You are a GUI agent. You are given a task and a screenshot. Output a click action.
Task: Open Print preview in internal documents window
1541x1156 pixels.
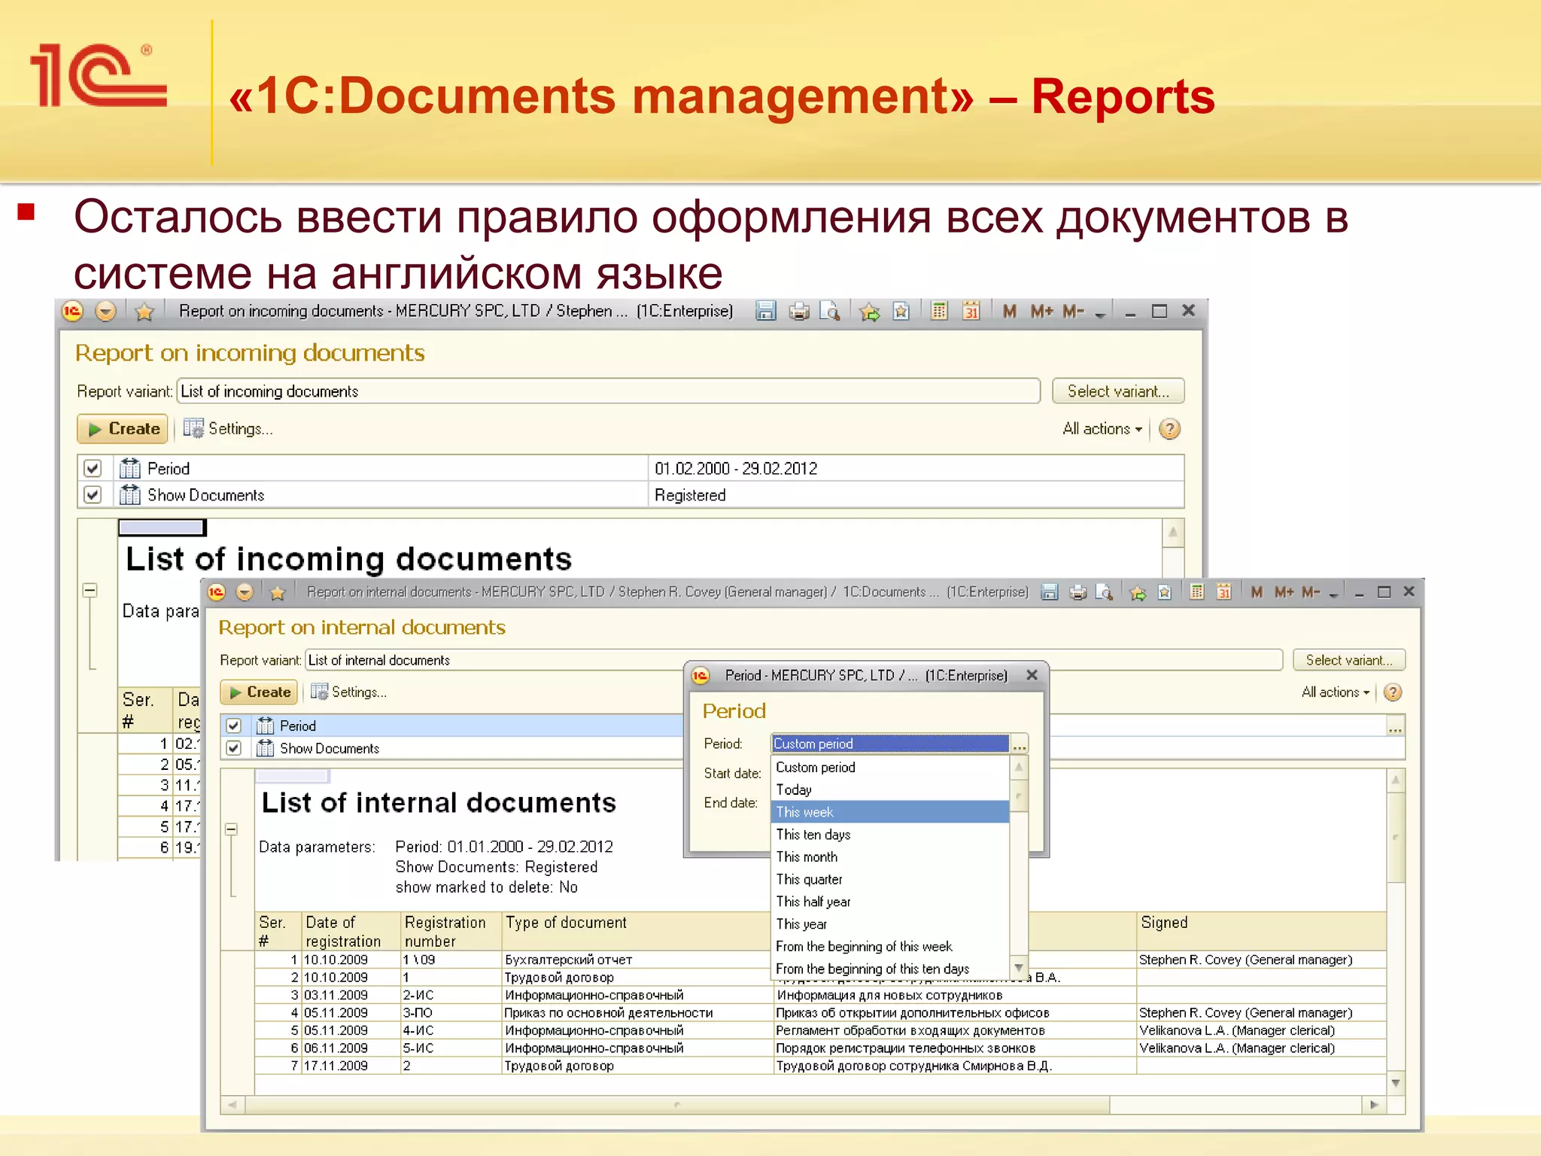[1105, 592]
